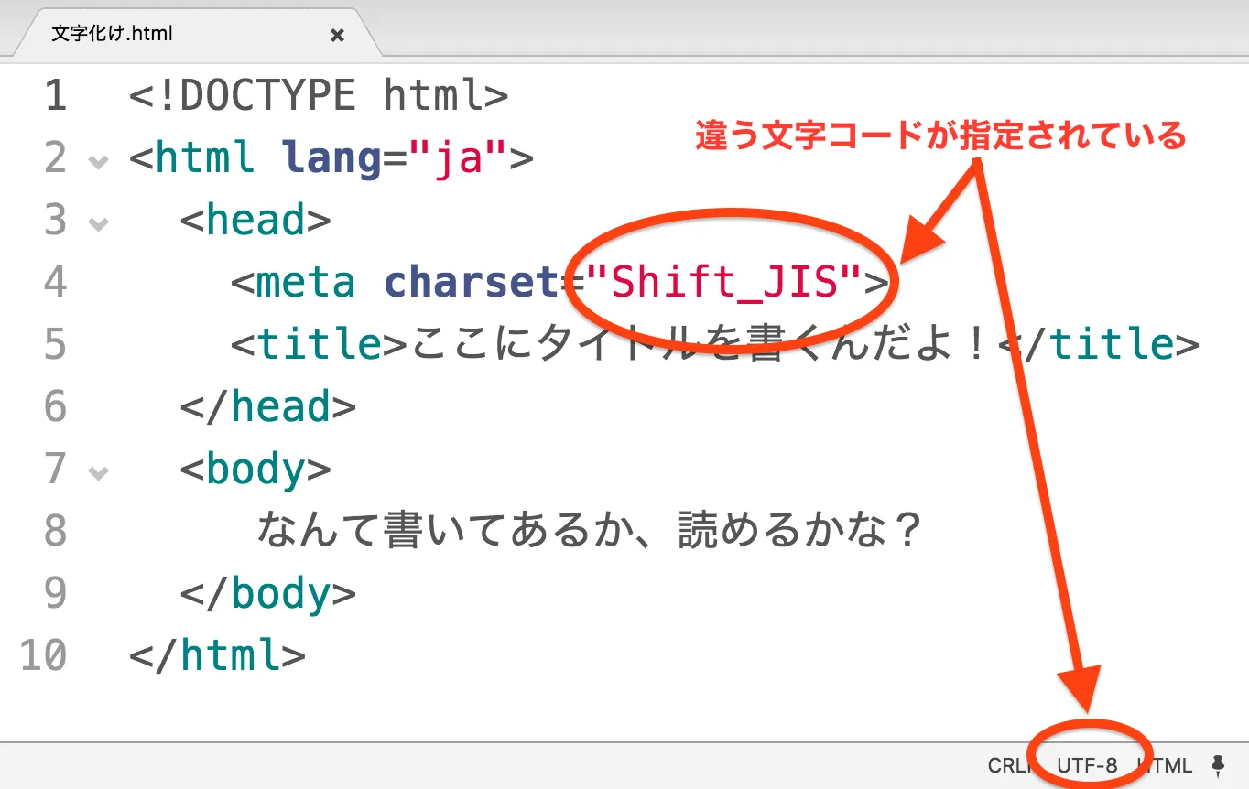Open the HTML syntax mode selector
The height and width of the screenshot is (789, 1249).
coord(1164,764)
